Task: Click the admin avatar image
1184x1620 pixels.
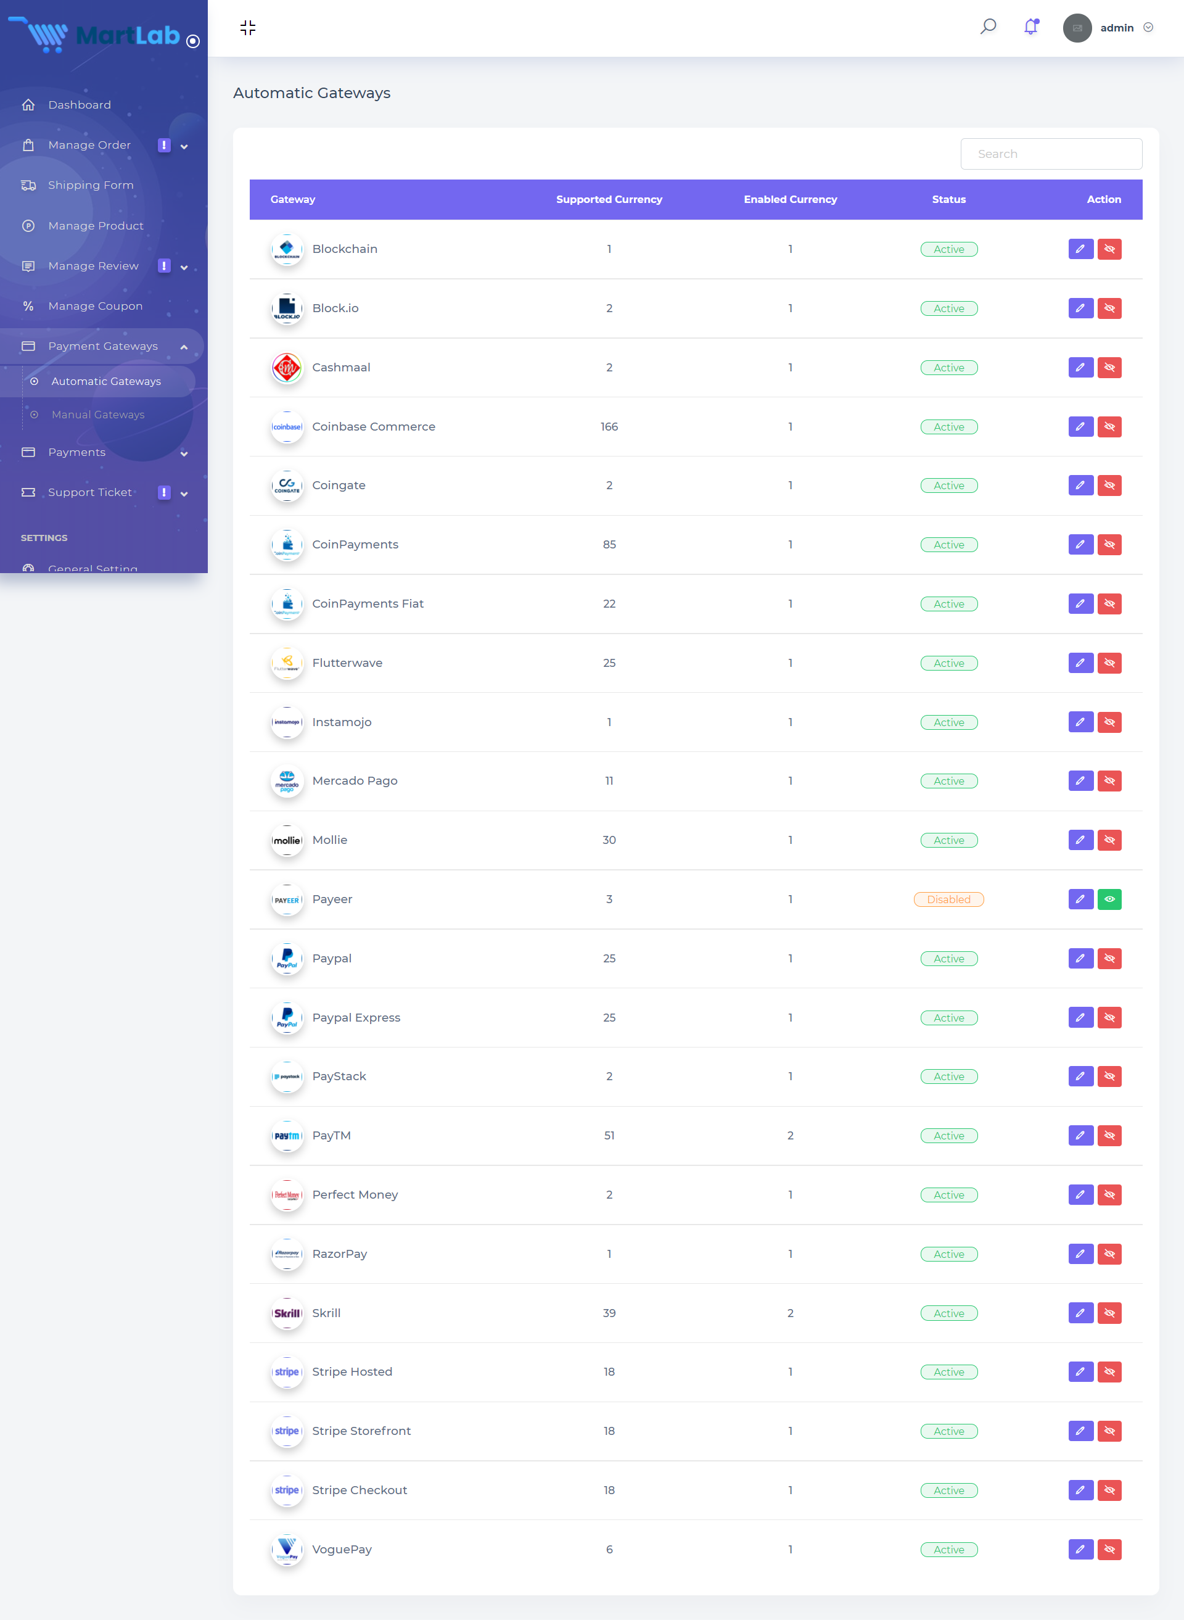Action: pos(1077,28)
